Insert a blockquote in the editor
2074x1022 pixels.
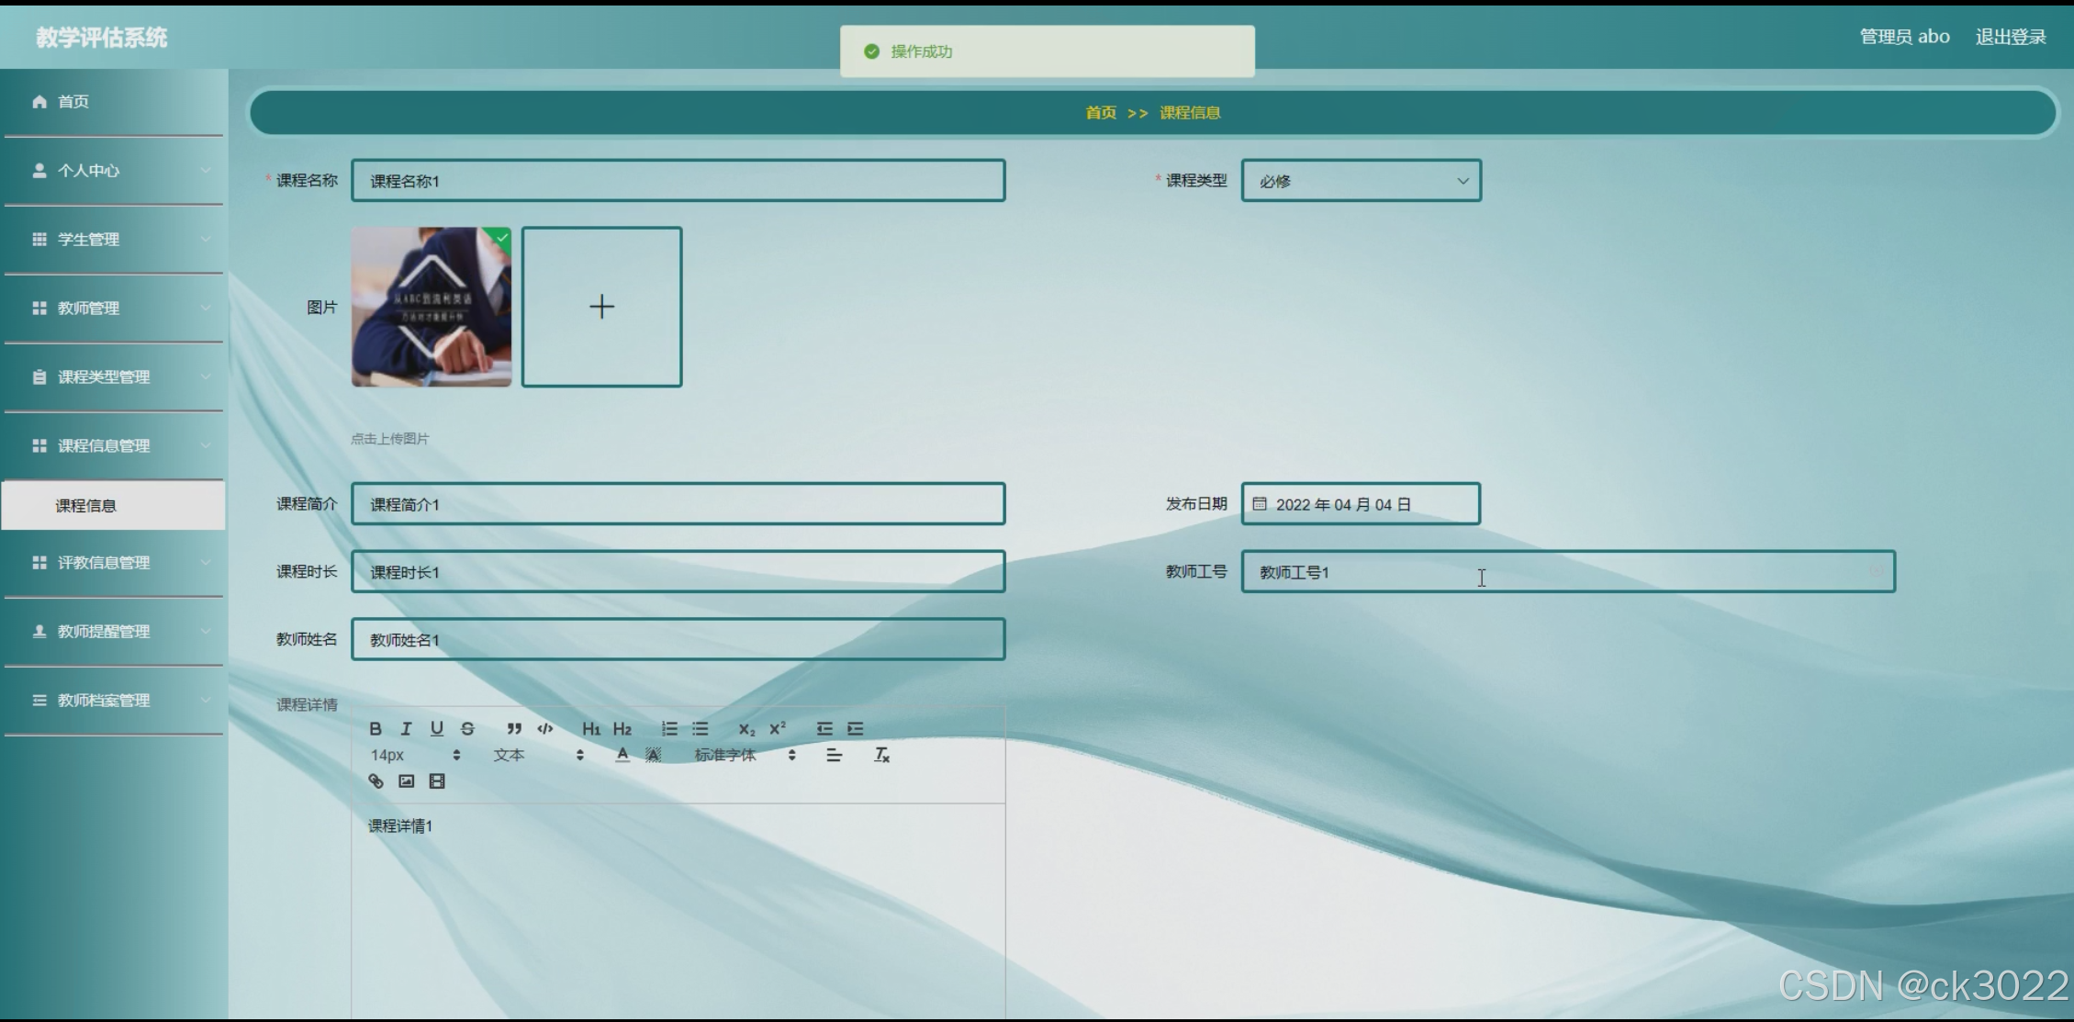514,729
